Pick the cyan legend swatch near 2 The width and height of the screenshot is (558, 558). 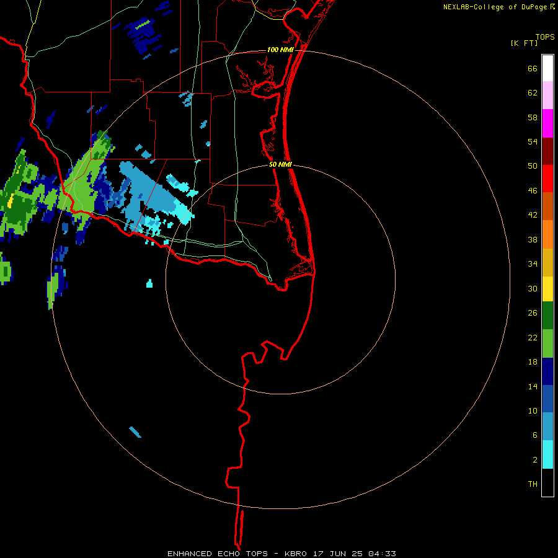click(547, 454)
